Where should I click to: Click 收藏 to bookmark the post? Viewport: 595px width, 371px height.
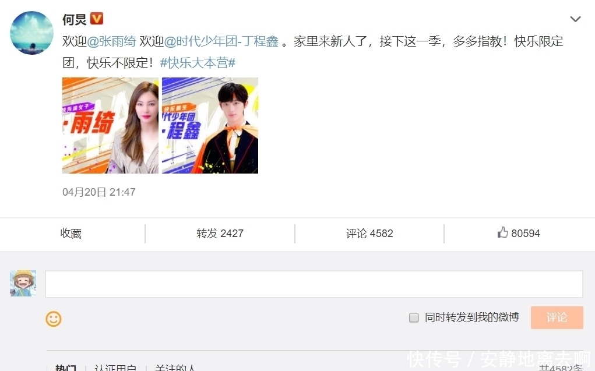pos(71,234)
